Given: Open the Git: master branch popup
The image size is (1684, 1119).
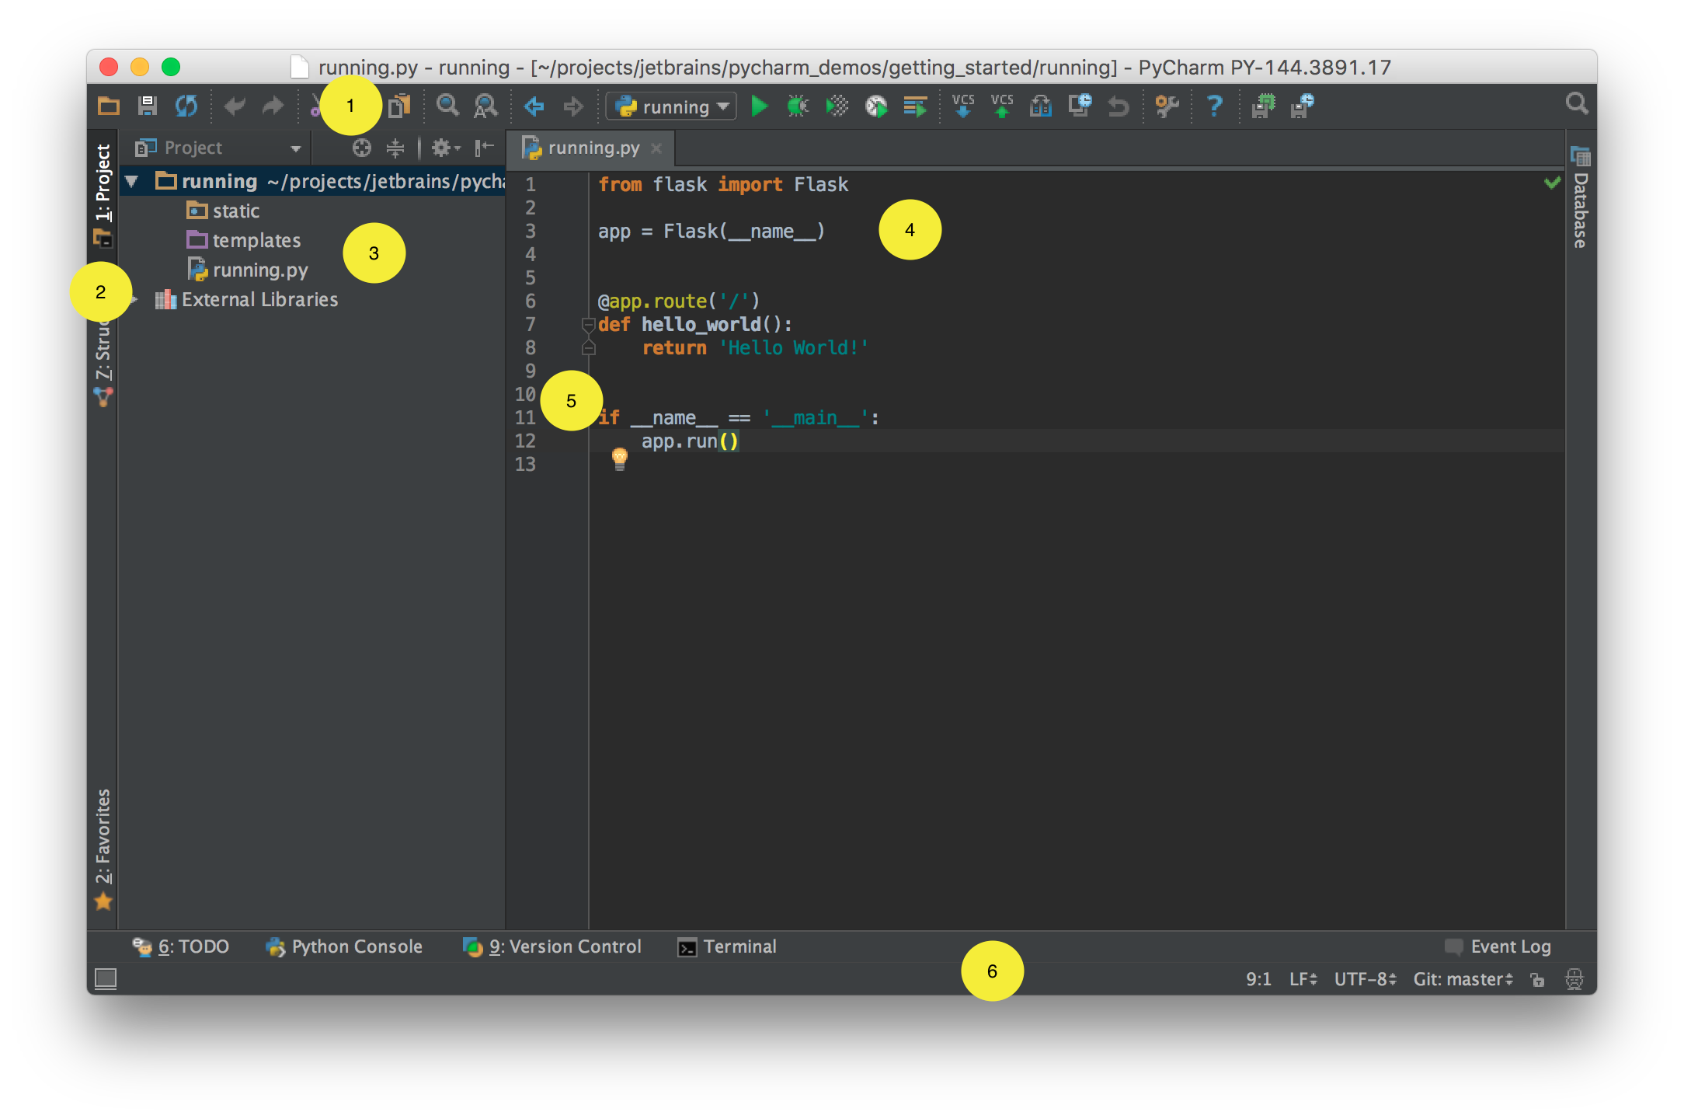Looking at the screenshot, I should tap(1463, 979).
